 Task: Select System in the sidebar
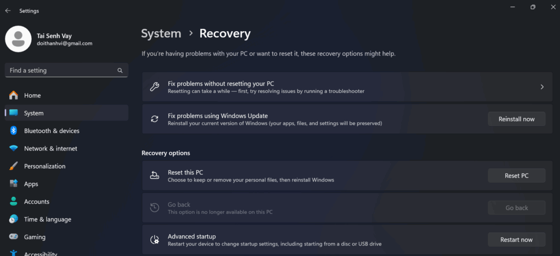pos(66,113)
